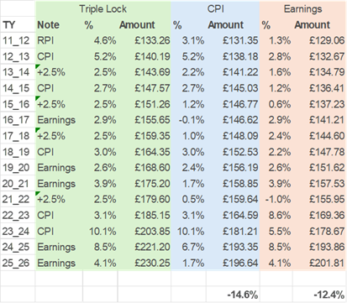Click the comment indicator on 17_18 +2.5% cell
The height and width of the screenshot is (303, 347).
(x=37, y=130)
